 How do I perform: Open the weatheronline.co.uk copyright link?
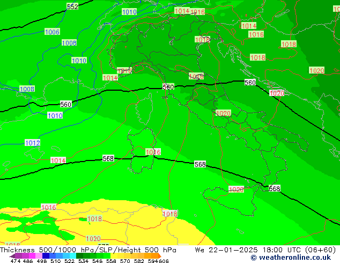(291, 258)
